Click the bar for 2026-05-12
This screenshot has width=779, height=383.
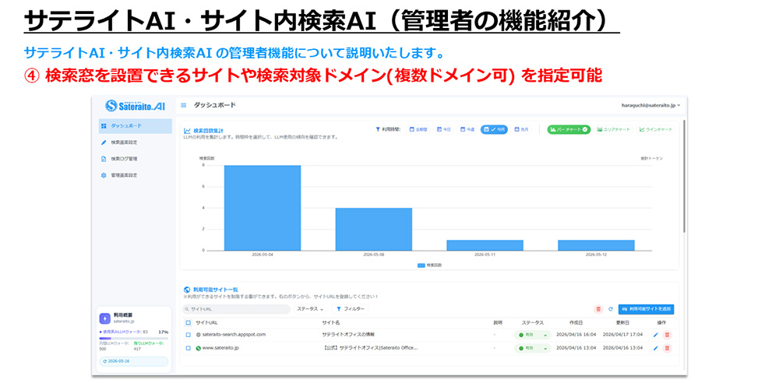coord(596,245)
